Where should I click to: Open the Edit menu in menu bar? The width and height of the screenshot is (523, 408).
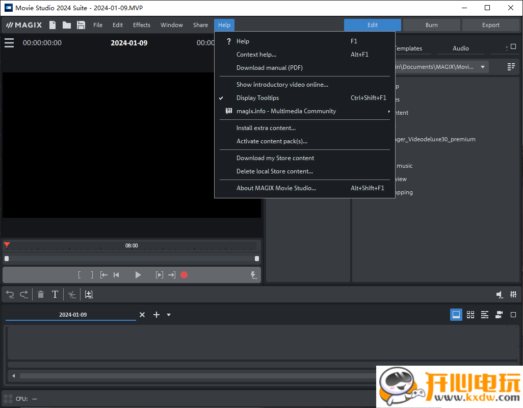[x=117, y=25]
